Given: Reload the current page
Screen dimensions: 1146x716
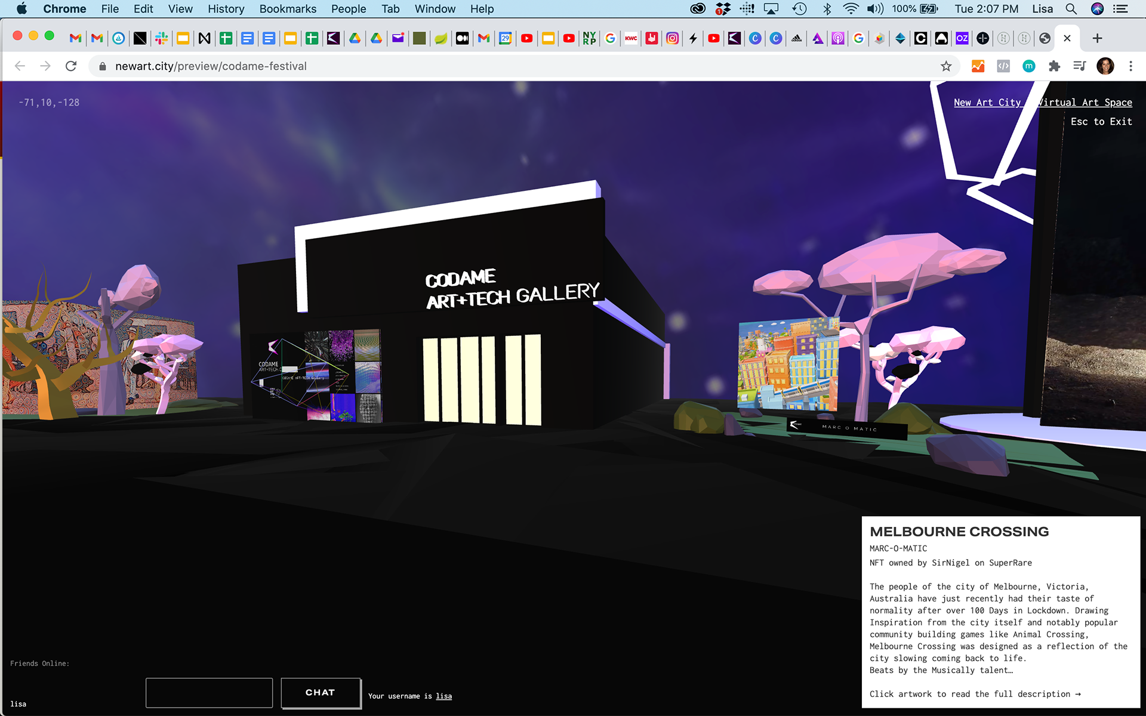Looking at the screenshot, I should point(71,66).
